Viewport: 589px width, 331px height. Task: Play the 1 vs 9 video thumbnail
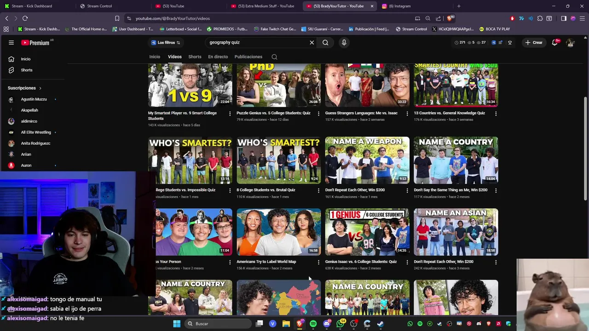190,86
